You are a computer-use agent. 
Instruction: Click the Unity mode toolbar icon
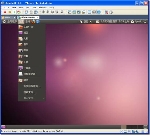point(83,12)
